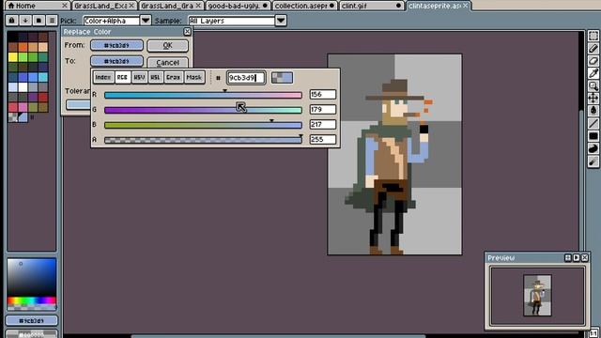This screenshot has width=601, height=338.
Task: Click the R value field 156
Action: pos(323,94)
